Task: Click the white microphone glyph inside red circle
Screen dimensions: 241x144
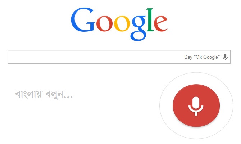Action: (196, 106)
